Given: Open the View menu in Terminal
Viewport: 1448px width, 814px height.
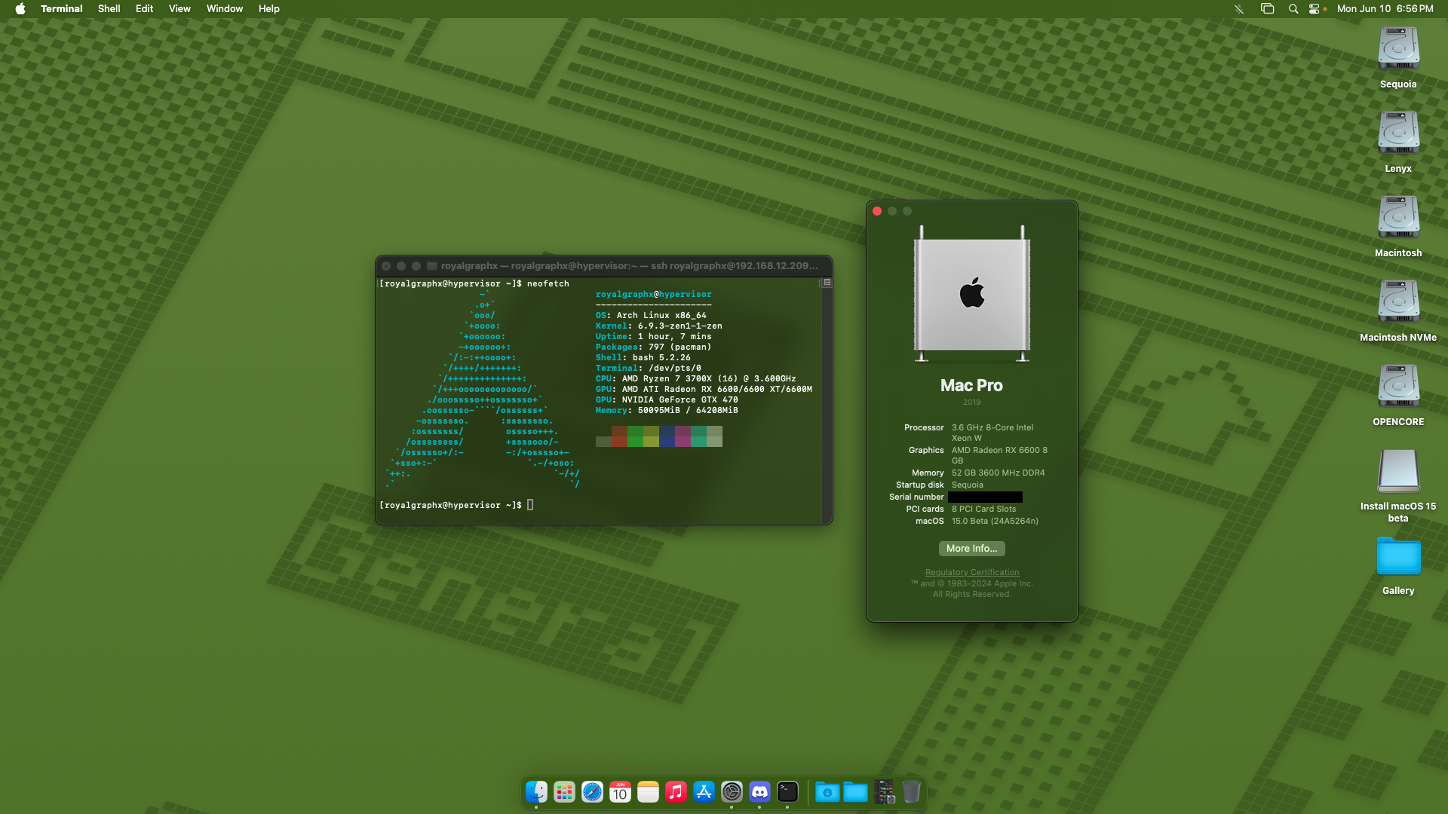Looking at the screenshot, I should click(178, 8).
